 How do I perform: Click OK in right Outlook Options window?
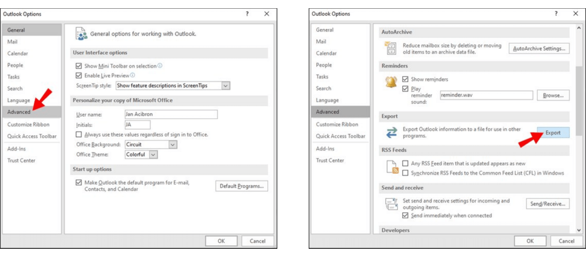530,241
